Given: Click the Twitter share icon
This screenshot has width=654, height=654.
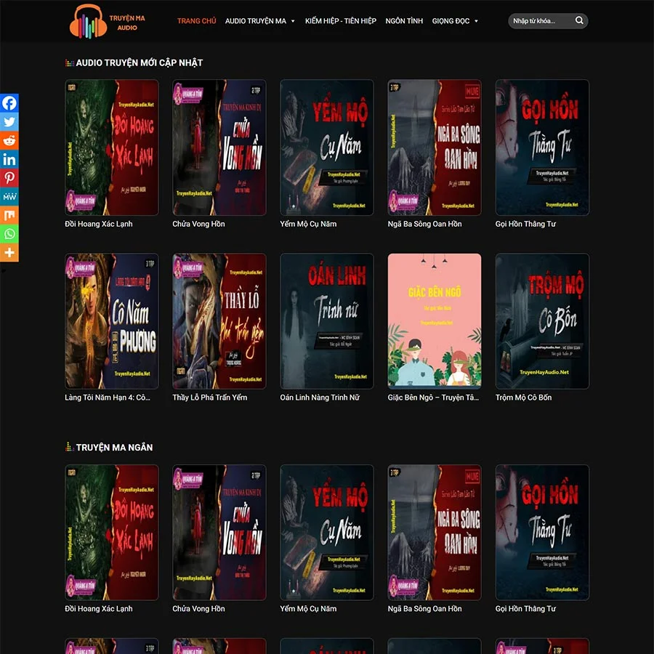Looking at the screenshot, I should tap(9, 121).
